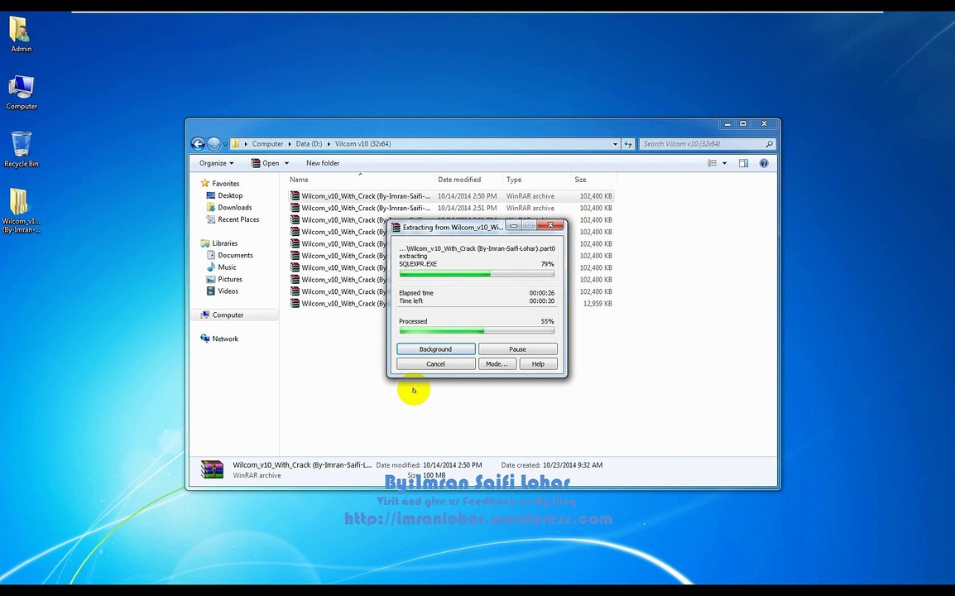Click the WinRAR archive icon in details pane

(x=212, y=469)
